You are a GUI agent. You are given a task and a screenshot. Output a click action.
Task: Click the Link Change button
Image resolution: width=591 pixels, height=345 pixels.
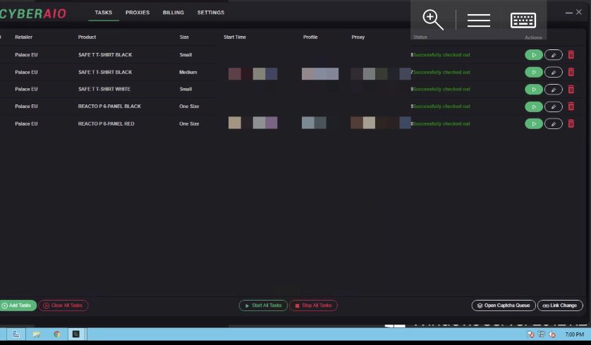point(560,305)
